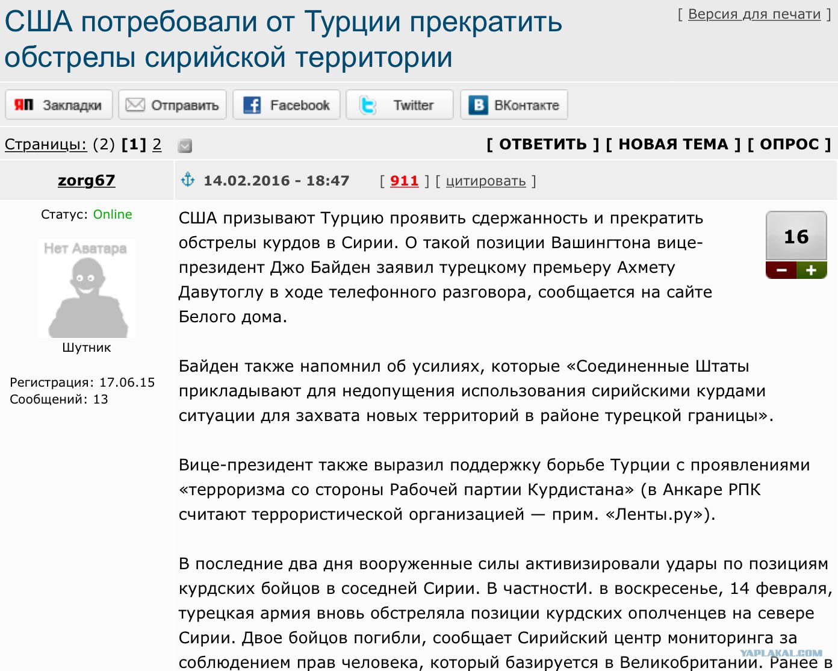Screen dimensions: 838x671
Task: Upvote the post with plus button
Action: tap(812, 270)
